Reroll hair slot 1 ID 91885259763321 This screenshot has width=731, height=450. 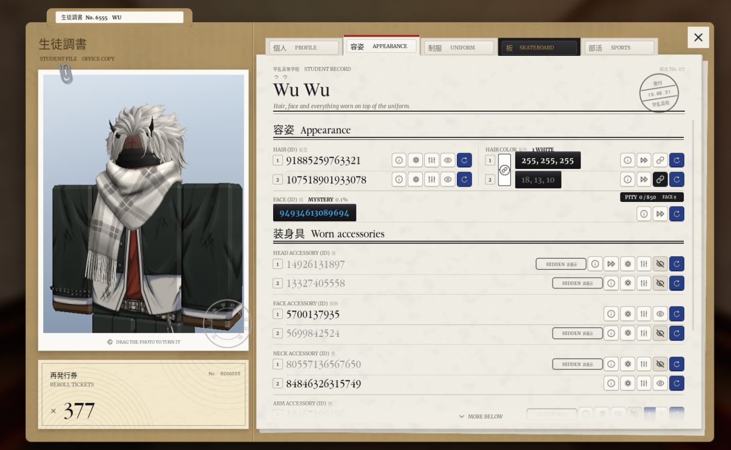[x=464, y=160]
